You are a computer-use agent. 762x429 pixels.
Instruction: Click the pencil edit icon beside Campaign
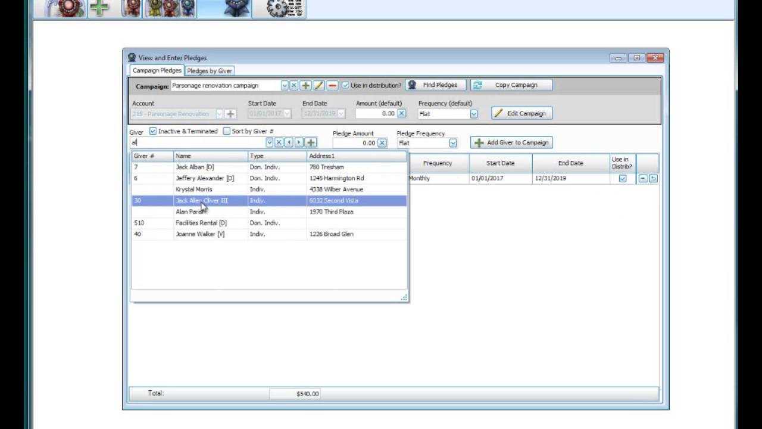319,86
